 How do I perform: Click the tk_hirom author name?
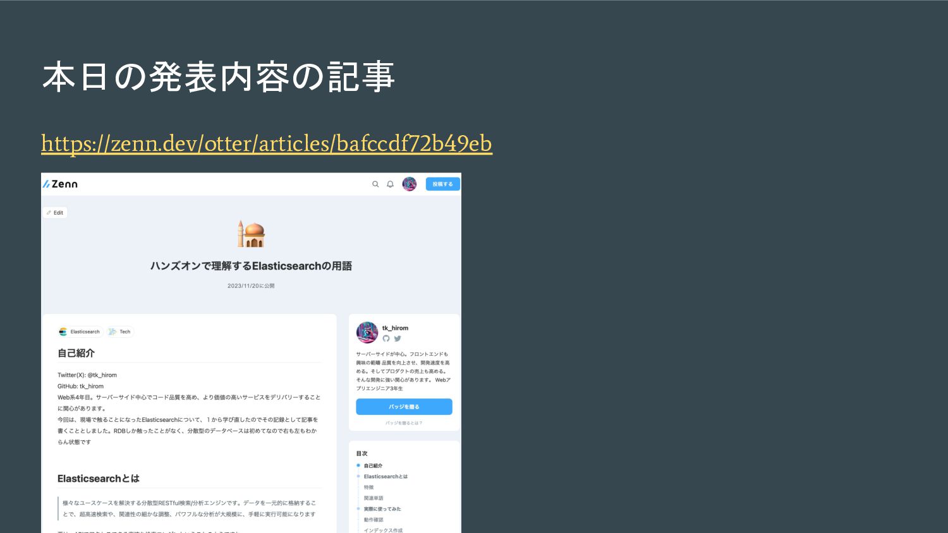point(395,328)
